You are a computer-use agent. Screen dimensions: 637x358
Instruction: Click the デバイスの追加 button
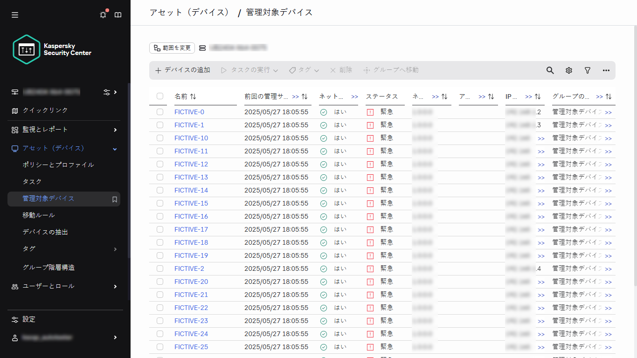pos(182,70)
